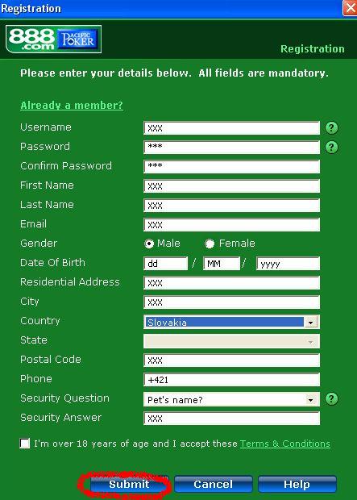Screen dimensions: 357x500
Task: Focus the Username input field
Action: click(x=232, y=128)
